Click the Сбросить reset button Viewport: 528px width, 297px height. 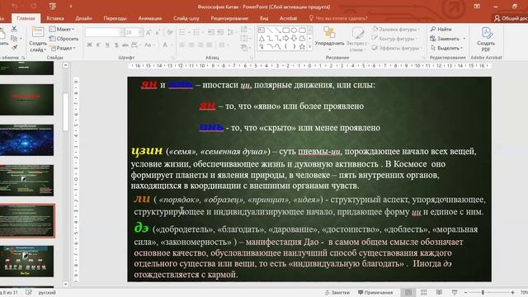(x=64, y=39)
